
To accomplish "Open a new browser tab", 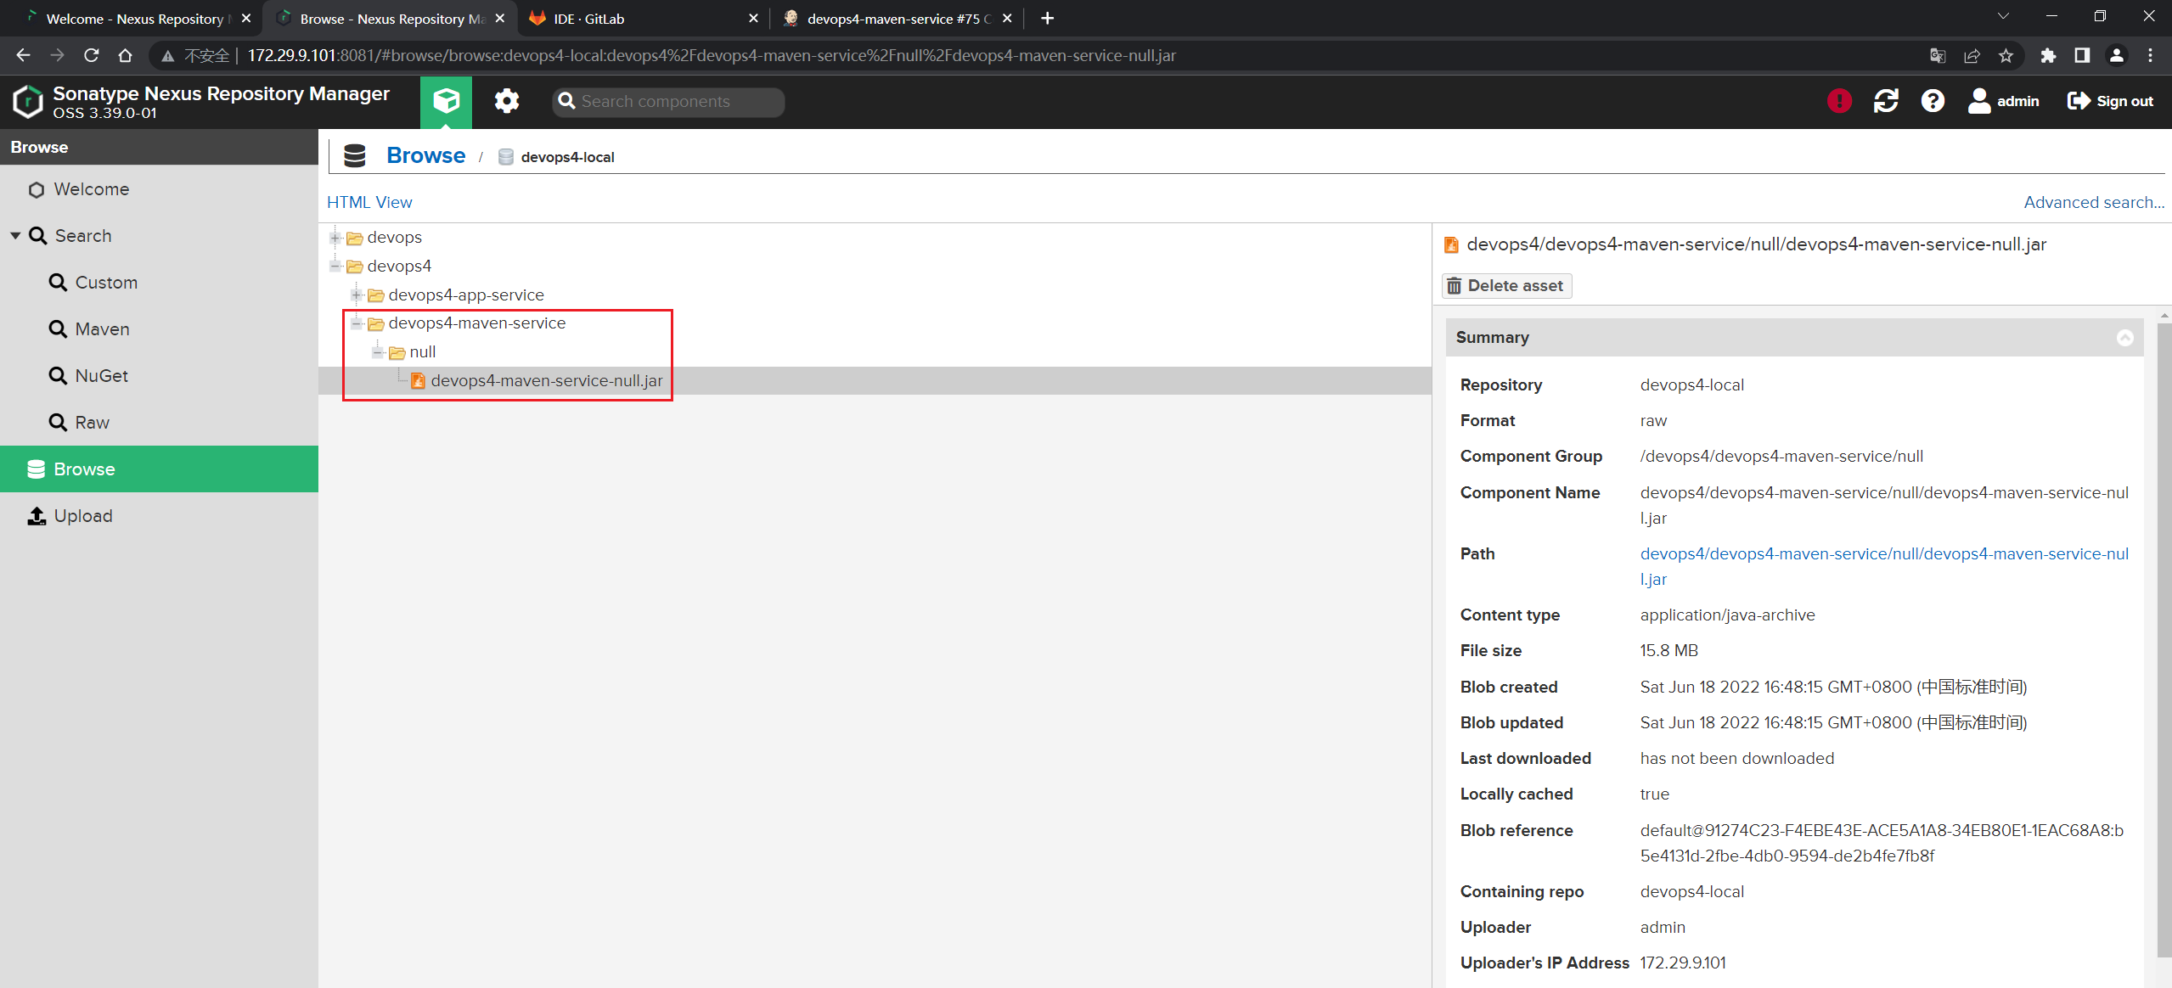I will click(1047, 19).
